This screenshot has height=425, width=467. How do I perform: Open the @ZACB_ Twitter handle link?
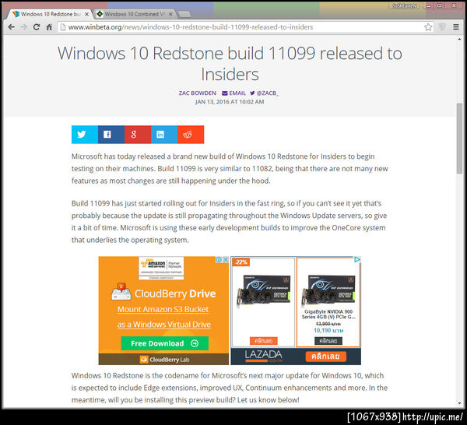(264, 93)
